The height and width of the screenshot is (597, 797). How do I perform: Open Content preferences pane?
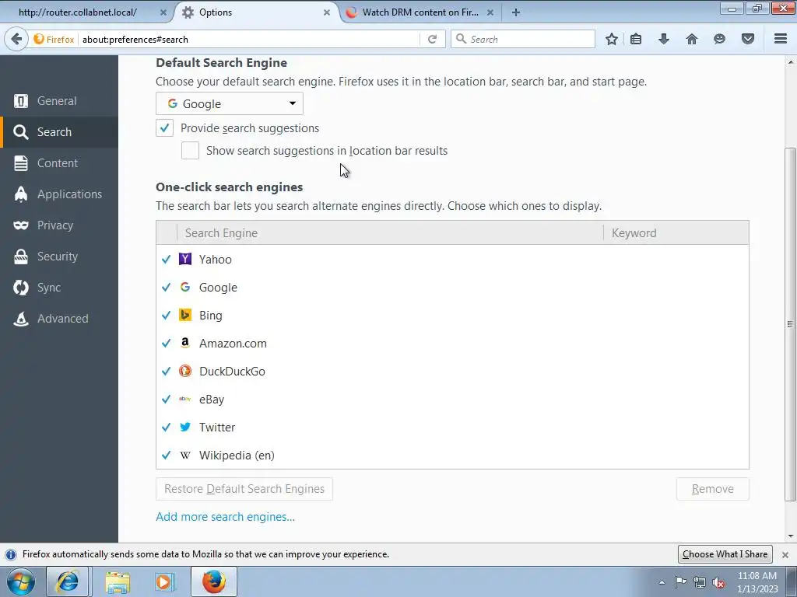(x=59, y=163)
